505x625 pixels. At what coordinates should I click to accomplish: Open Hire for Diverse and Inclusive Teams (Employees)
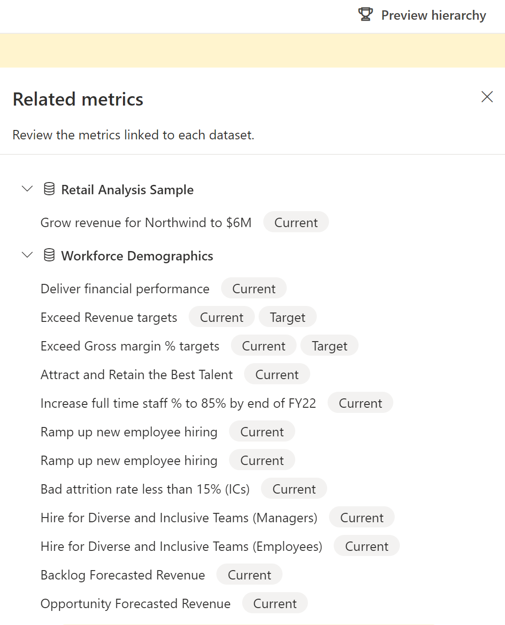pos(181,547)
